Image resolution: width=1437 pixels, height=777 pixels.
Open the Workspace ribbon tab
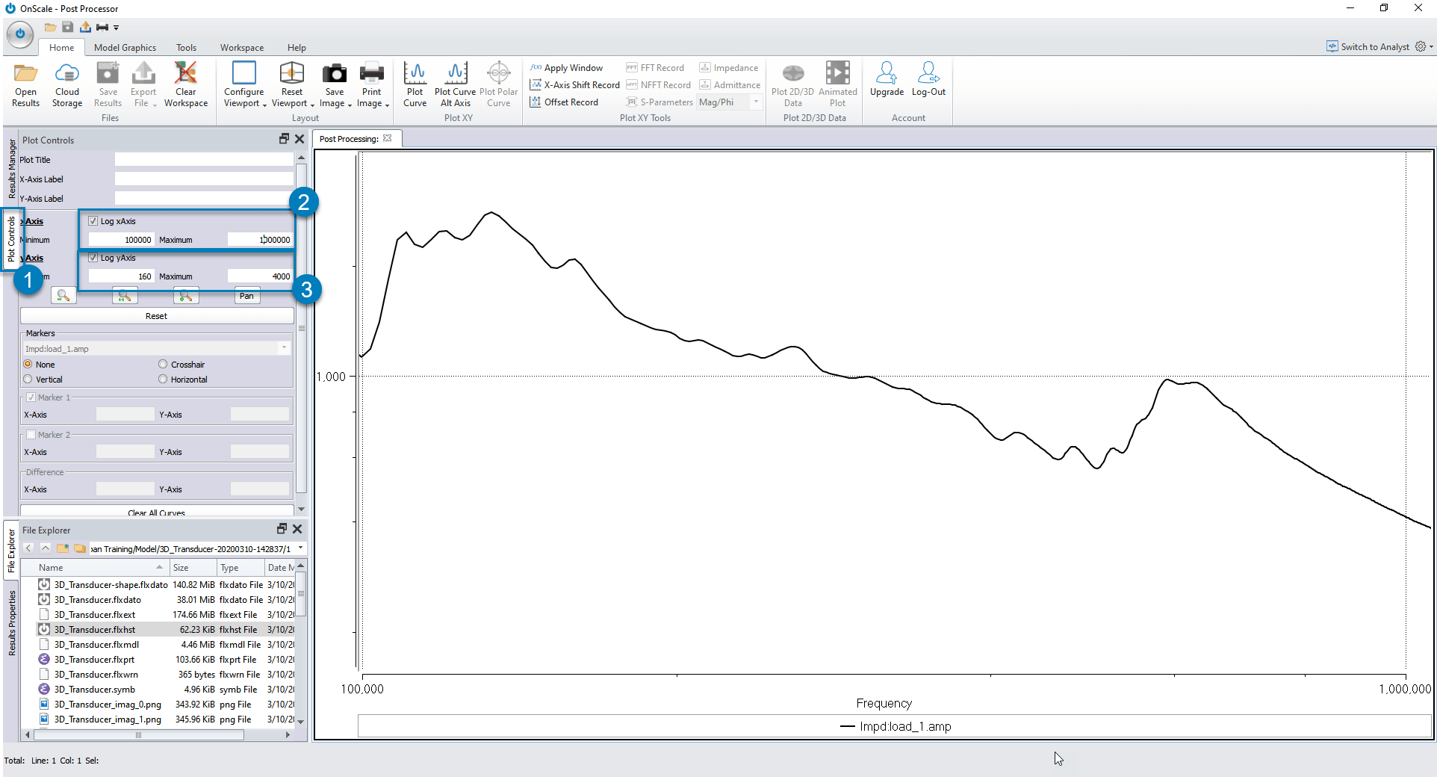tap(241, 48)
